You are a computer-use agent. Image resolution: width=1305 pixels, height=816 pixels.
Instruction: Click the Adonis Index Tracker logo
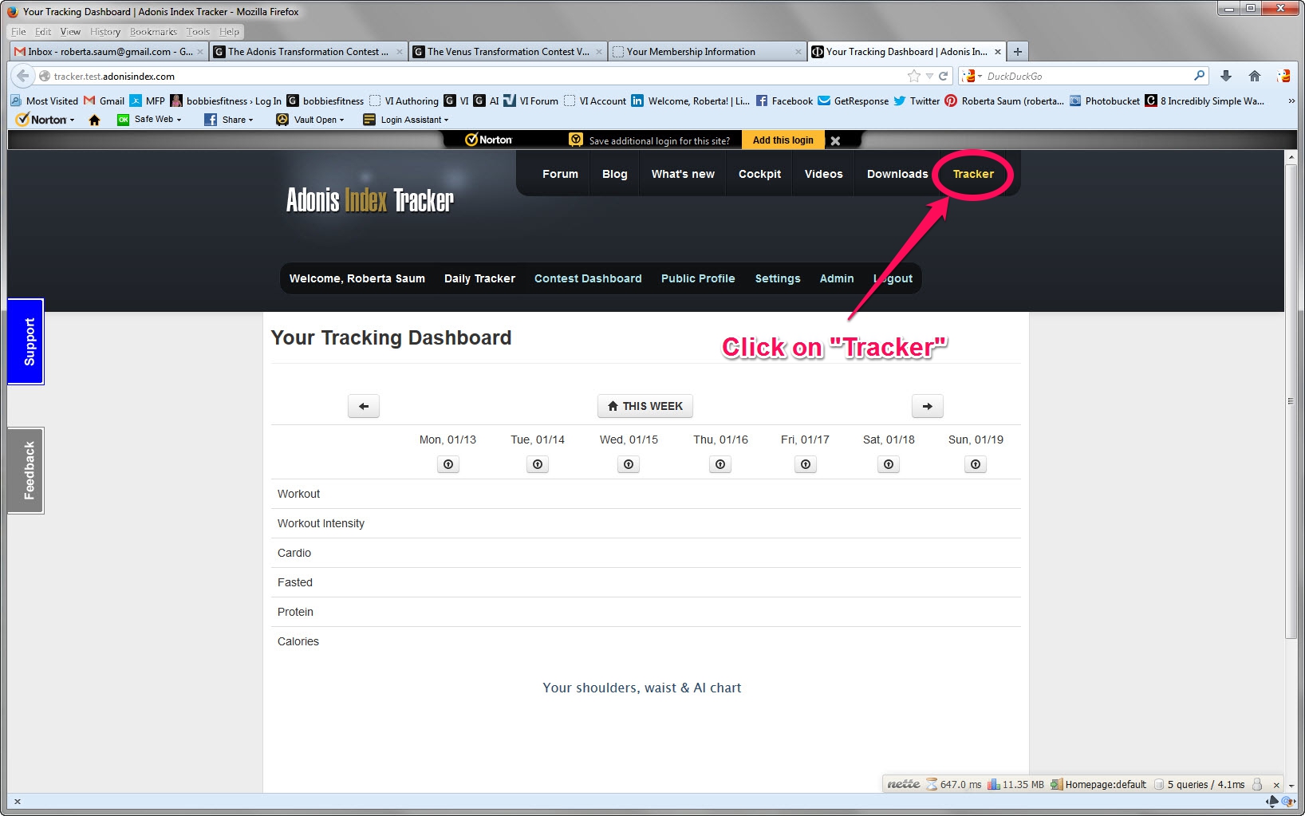point(369,199)
